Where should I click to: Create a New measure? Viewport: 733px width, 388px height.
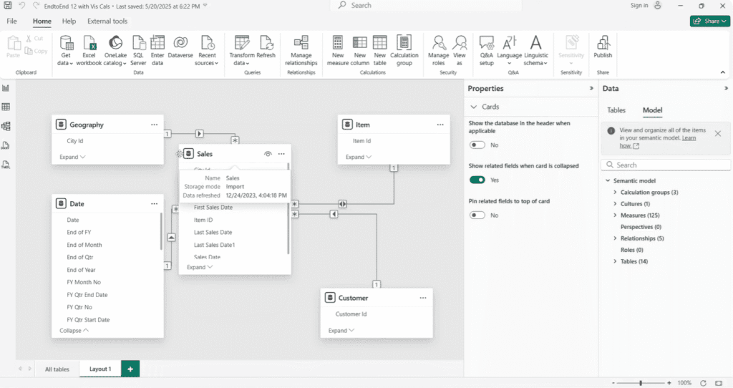coord(338,51)
